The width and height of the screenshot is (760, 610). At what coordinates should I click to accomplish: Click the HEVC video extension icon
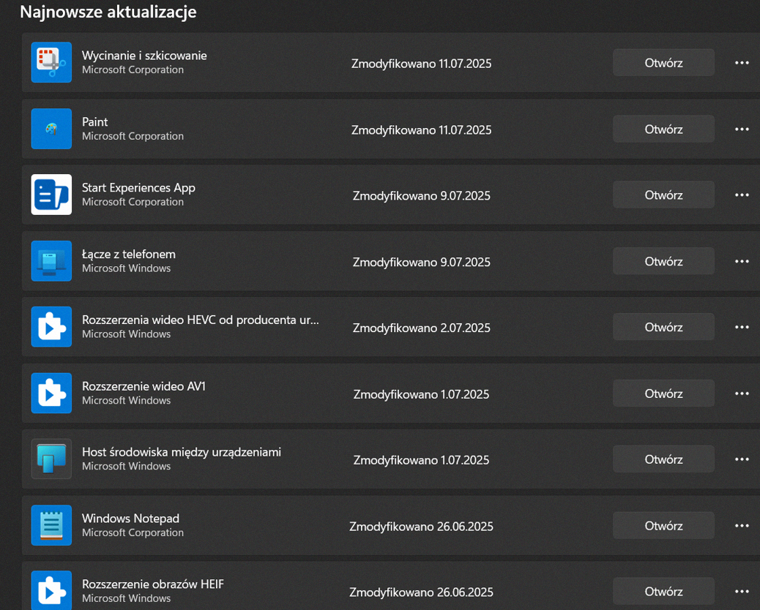51,327
